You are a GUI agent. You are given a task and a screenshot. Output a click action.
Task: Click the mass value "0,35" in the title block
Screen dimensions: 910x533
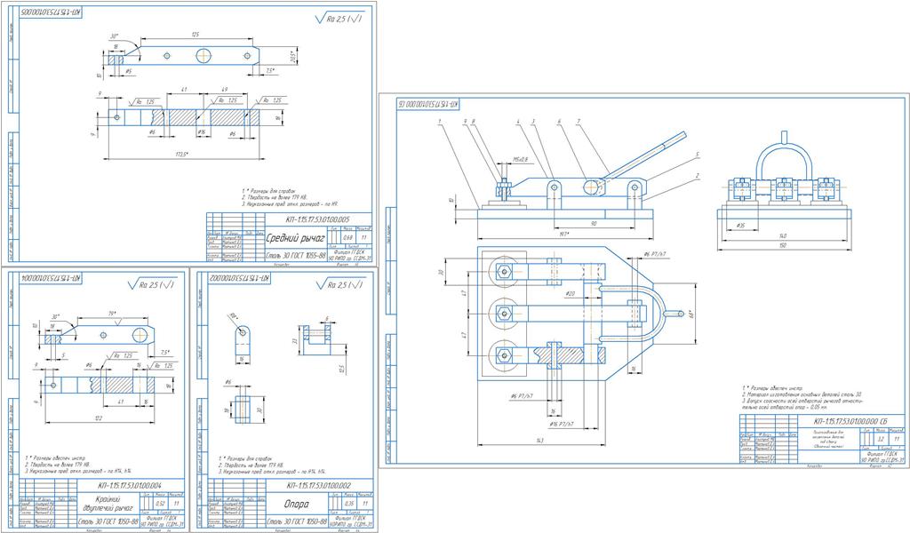[348, 504]
